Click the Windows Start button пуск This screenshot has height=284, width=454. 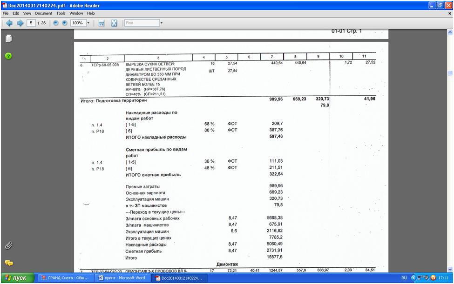(x=17, y=278)
